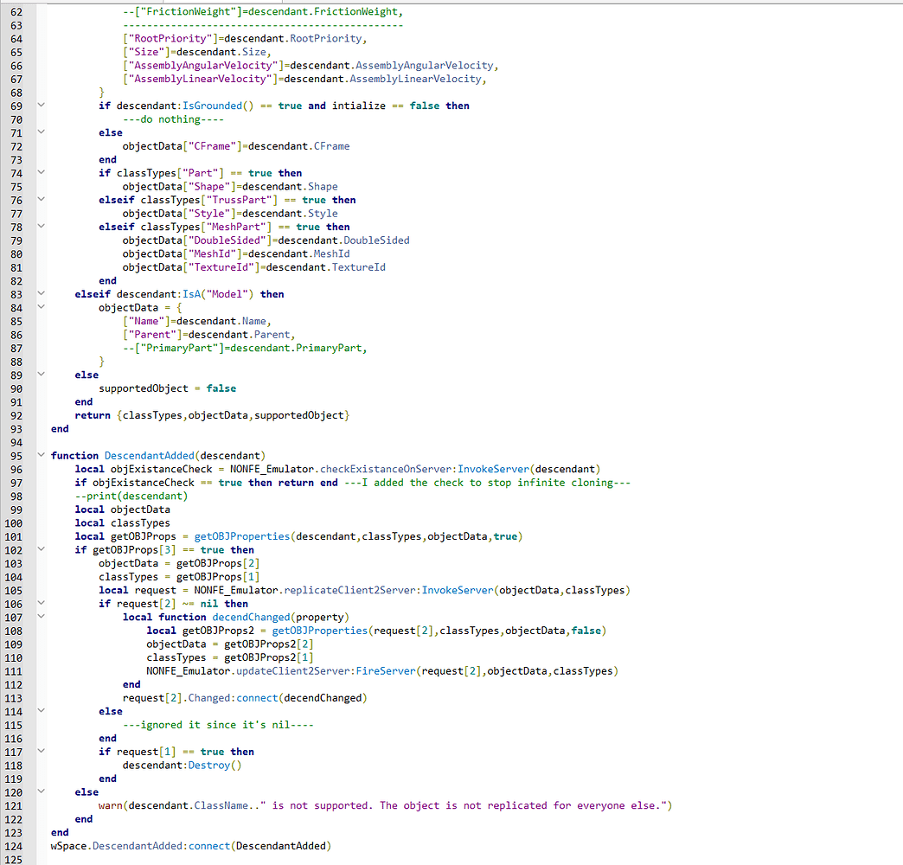Fold the classTypes Part block at line 74
Viewport: 903px width, 865px height.
[41, 171]
